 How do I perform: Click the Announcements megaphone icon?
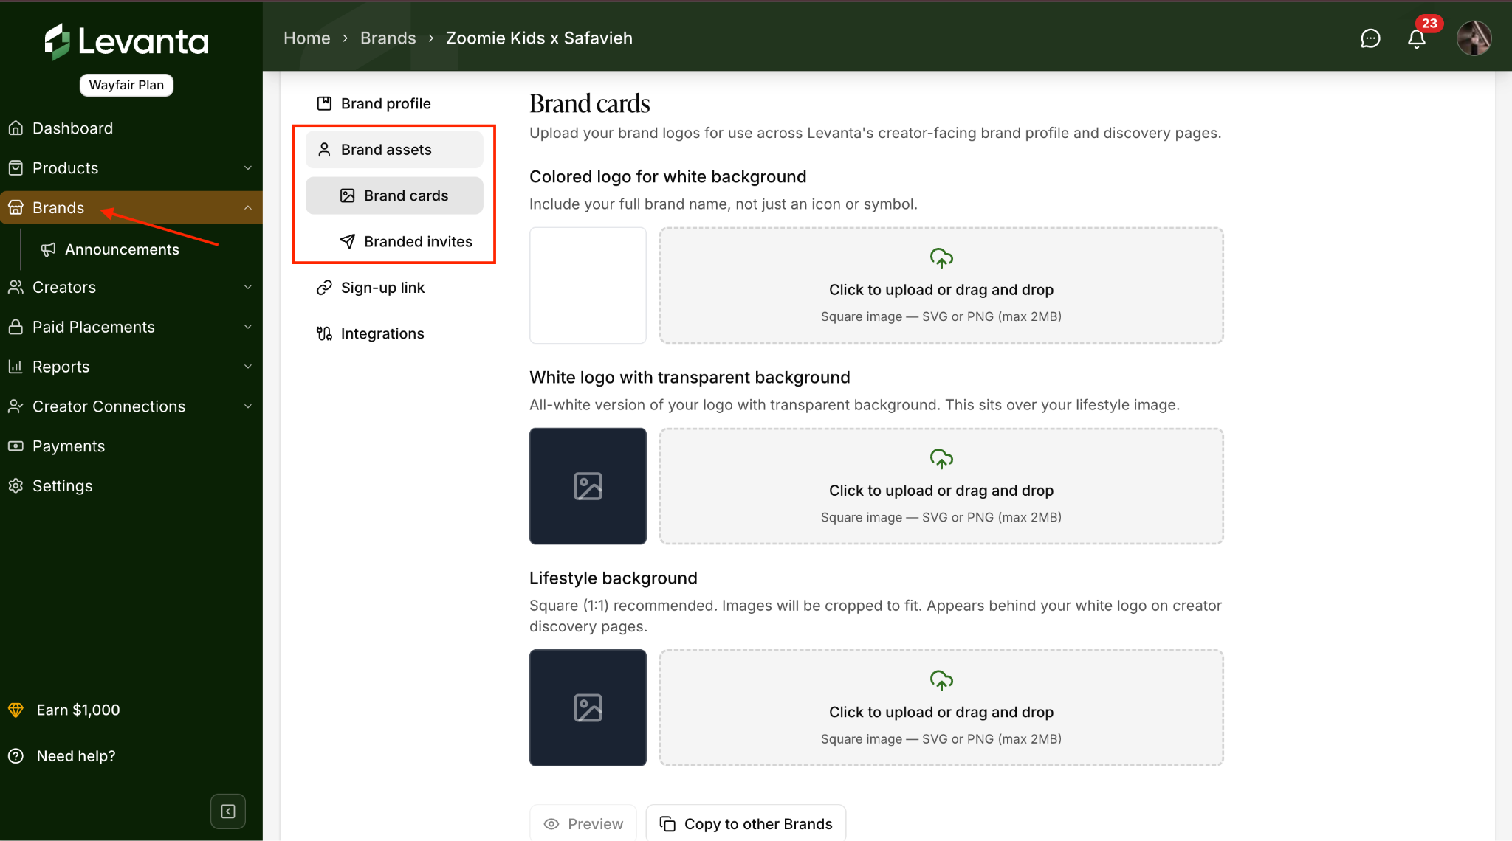[48, 249]
